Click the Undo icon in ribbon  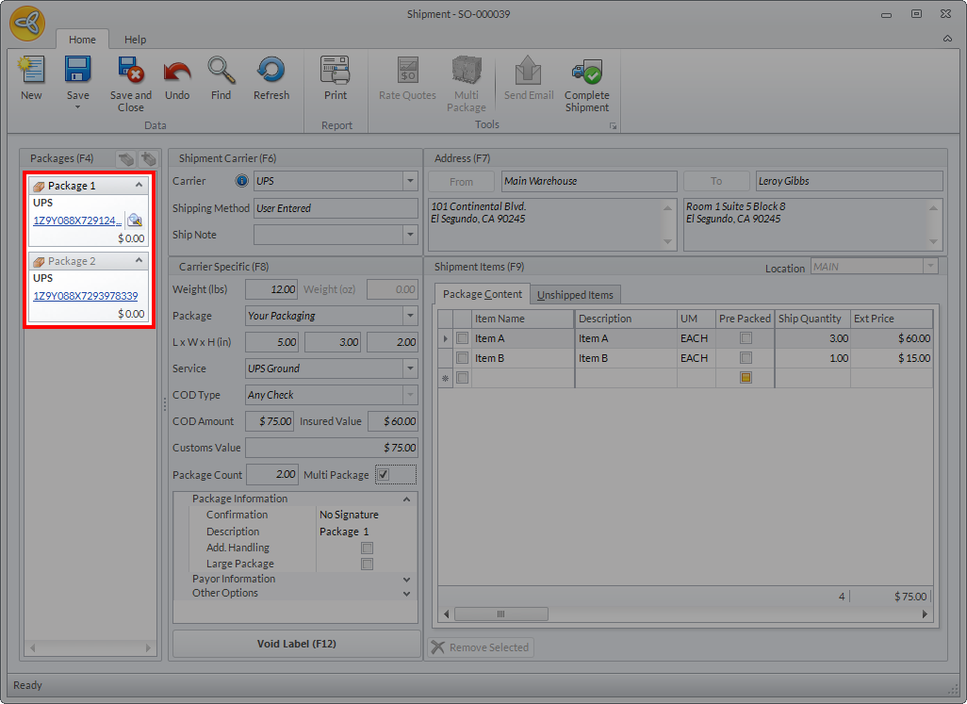pyautogui.click(x=177, y=73)
